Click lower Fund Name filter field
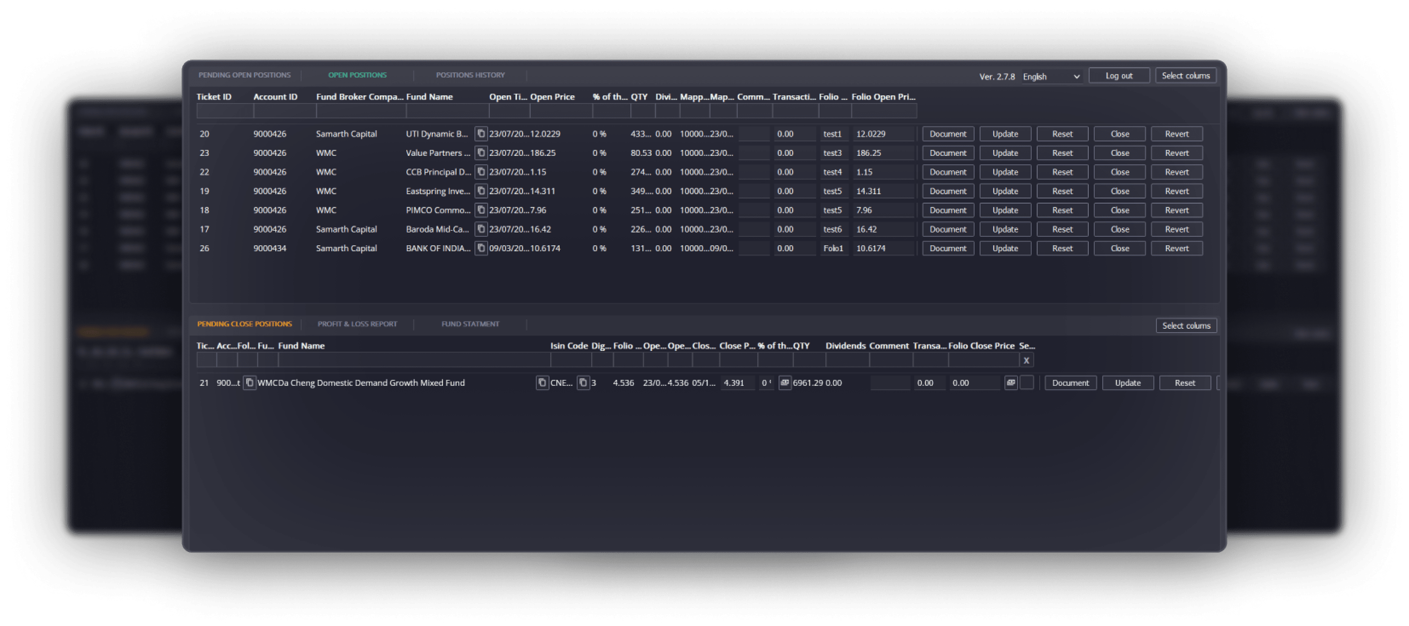The width and height of the screenshot is (1409, 626). 414,360
